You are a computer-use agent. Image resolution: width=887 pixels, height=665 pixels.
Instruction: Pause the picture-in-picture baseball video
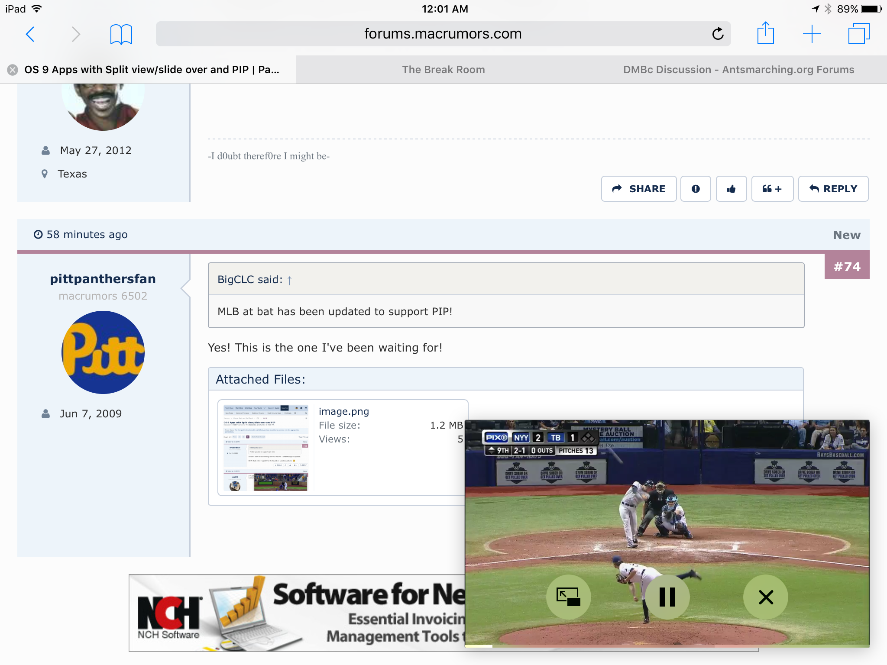tap(667, 597)
